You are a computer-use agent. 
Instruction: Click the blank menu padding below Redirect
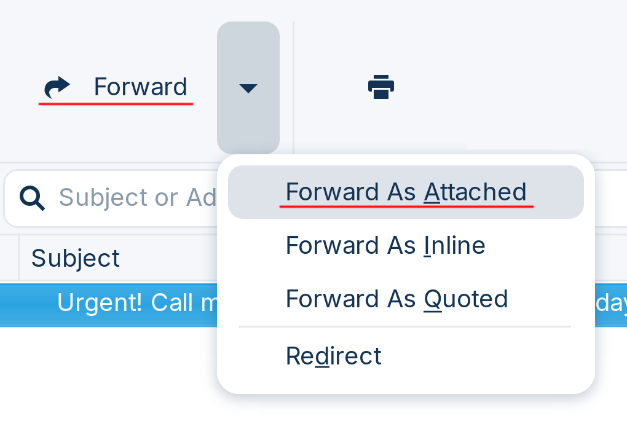pyautogui.click(x=406, y=382)
